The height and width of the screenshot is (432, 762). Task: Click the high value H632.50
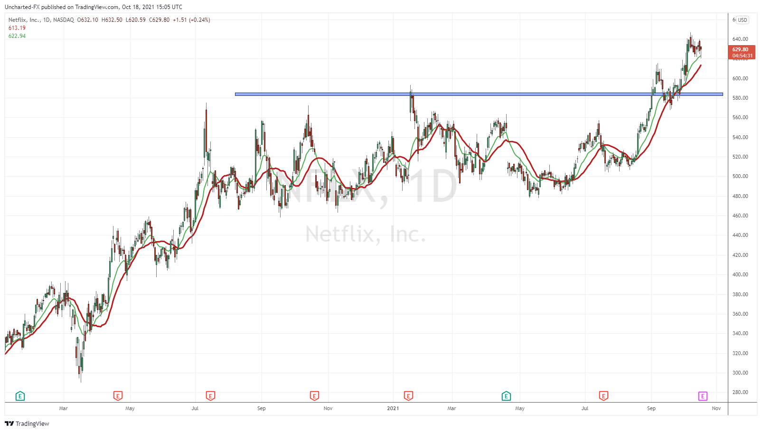click(x=112, y=20)
